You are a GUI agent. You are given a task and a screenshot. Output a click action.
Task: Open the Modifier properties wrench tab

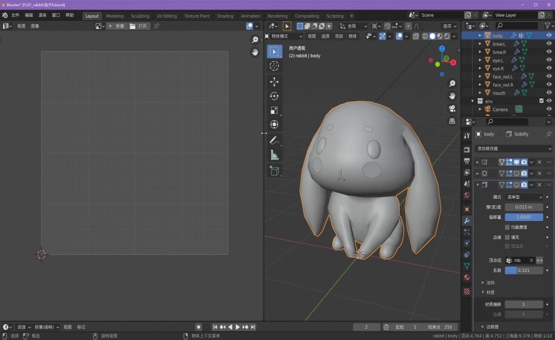point(467,220)
